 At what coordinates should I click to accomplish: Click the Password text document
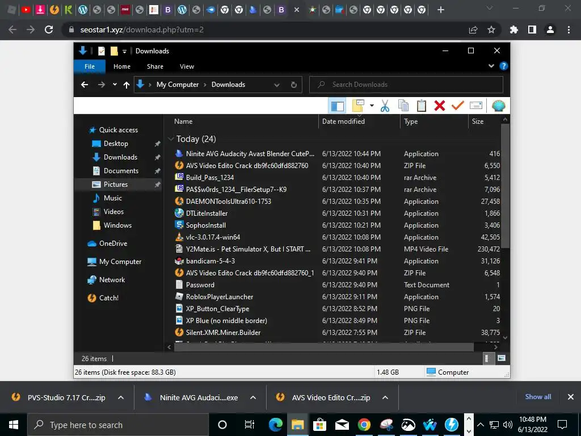(x=200, y=285)
